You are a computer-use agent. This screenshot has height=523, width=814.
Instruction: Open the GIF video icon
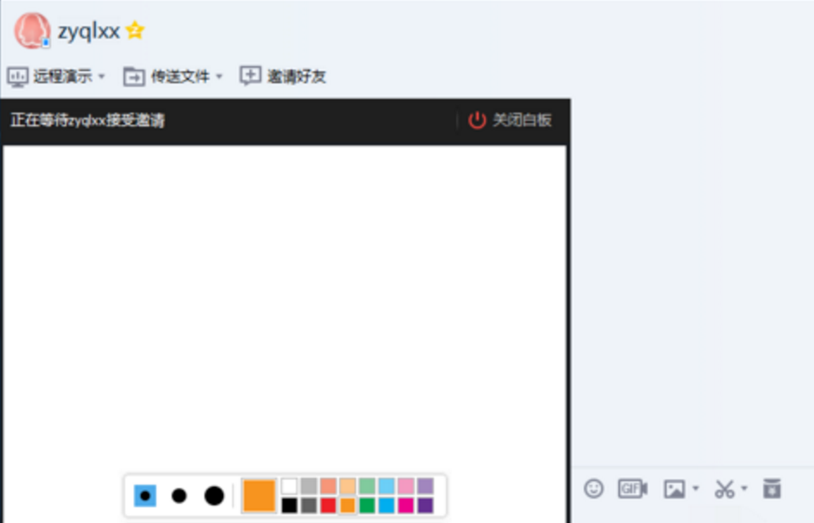[x=633, y=489]
